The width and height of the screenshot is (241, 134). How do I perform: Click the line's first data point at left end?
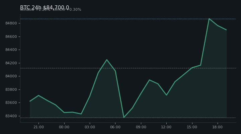[30, 101]
